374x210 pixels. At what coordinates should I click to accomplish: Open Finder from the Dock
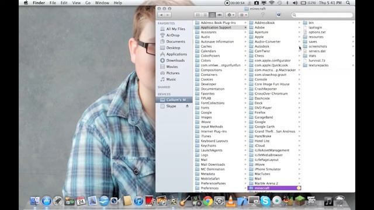coord(35,201)
